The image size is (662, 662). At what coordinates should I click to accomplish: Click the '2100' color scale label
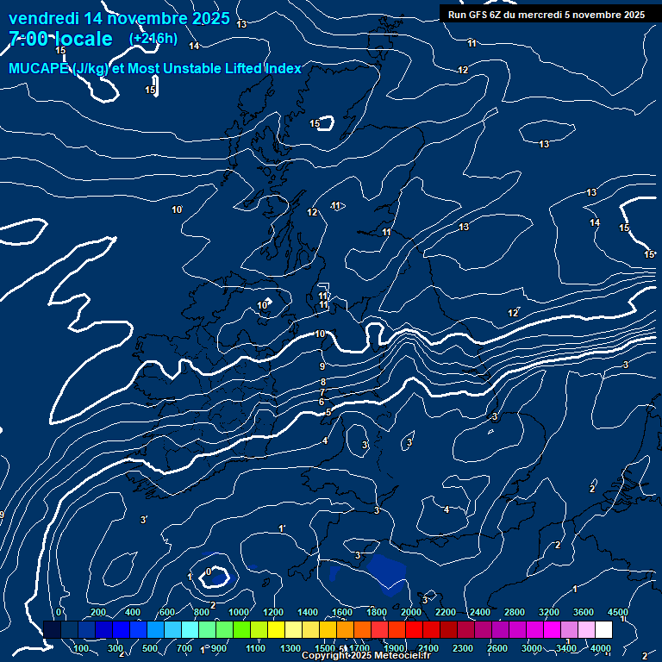(428, 648)
